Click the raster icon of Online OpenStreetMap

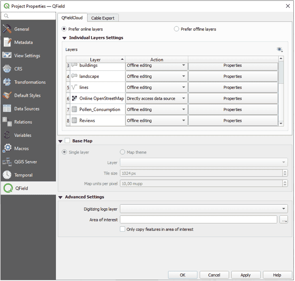point(74,98)
